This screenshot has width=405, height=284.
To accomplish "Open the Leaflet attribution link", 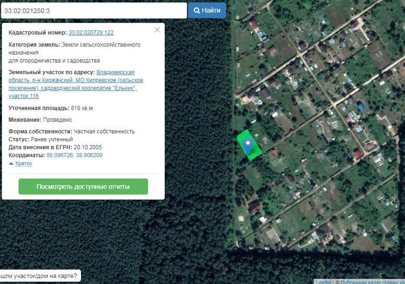I will 324,282.
